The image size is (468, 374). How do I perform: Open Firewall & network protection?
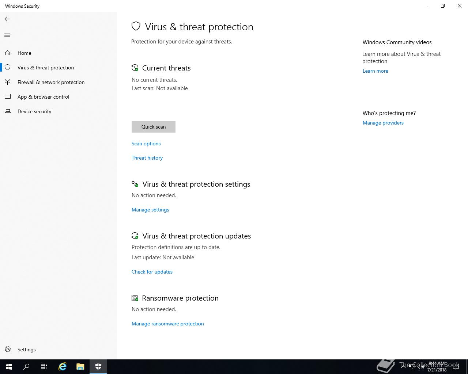[58, 82]
